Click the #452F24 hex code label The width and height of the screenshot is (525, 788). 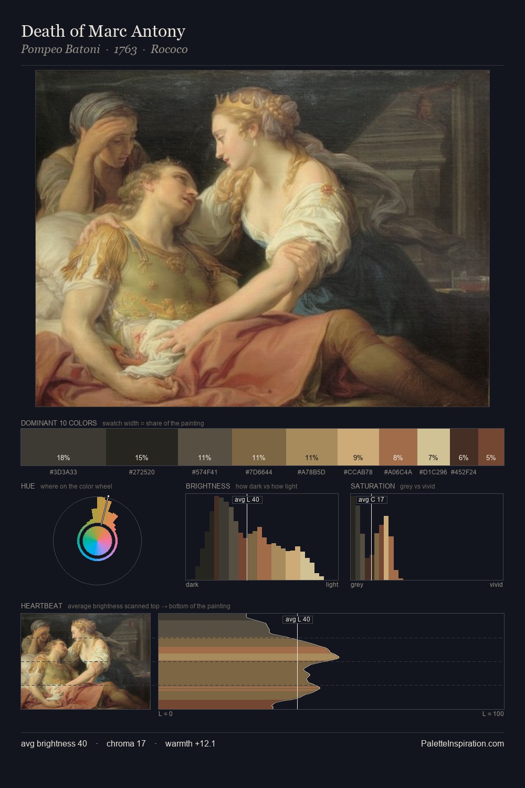pyautogui.click(x=464, y=472)
